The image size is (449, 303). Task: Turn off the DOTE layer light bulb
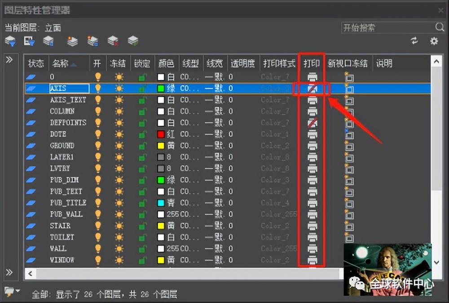97,134
